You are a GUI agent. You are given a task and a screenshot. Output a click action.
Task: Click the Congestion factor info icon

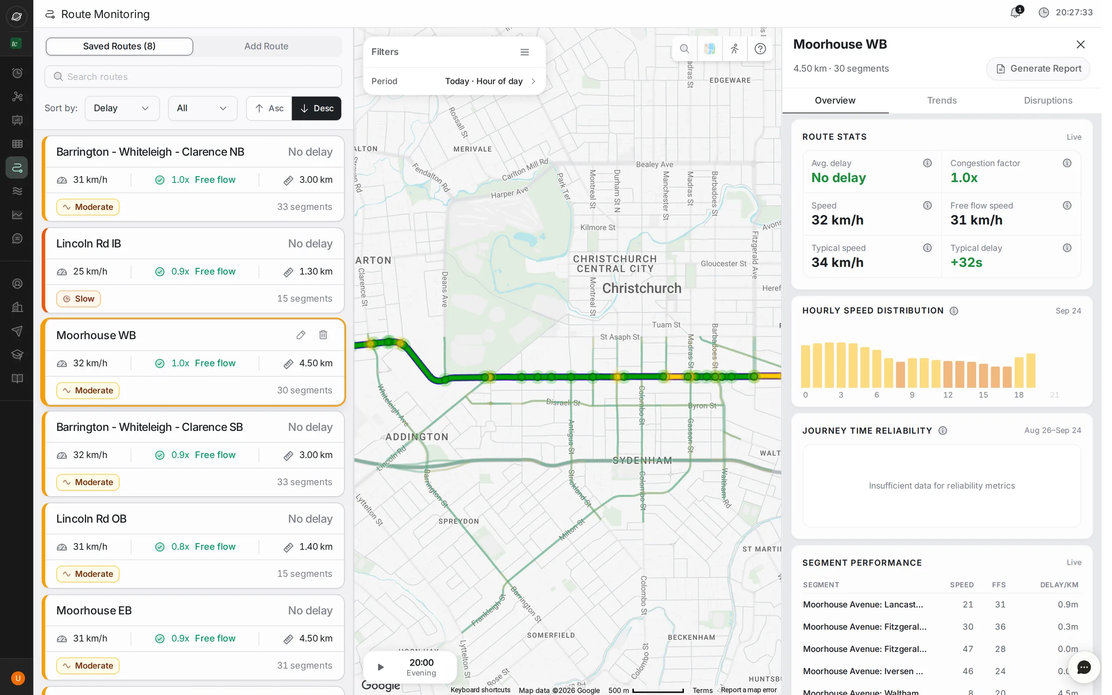click(x=1067, y=163)
